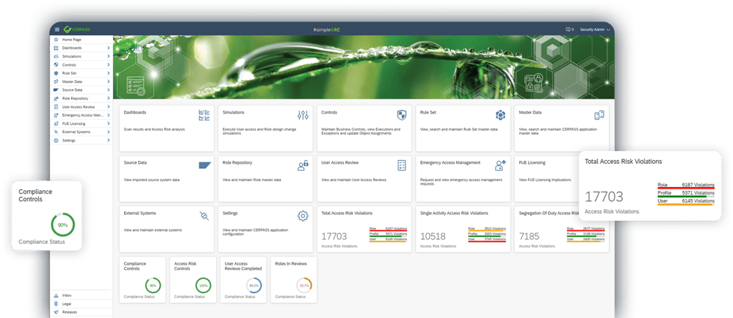Expand the Rule Set sidebar chevron
This screenshot has width=733, height=318.
click(x=108, y=73)
